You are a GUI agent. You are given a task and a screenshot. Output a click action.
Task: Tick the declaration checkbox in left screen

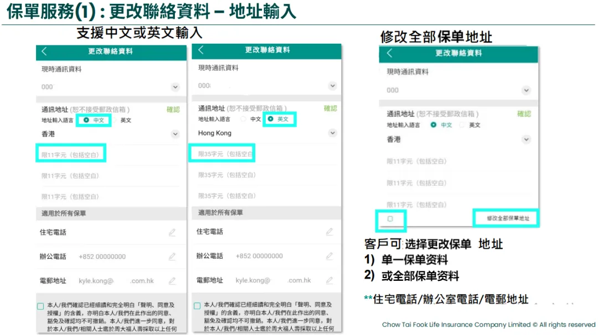click(x=40, y=306)
